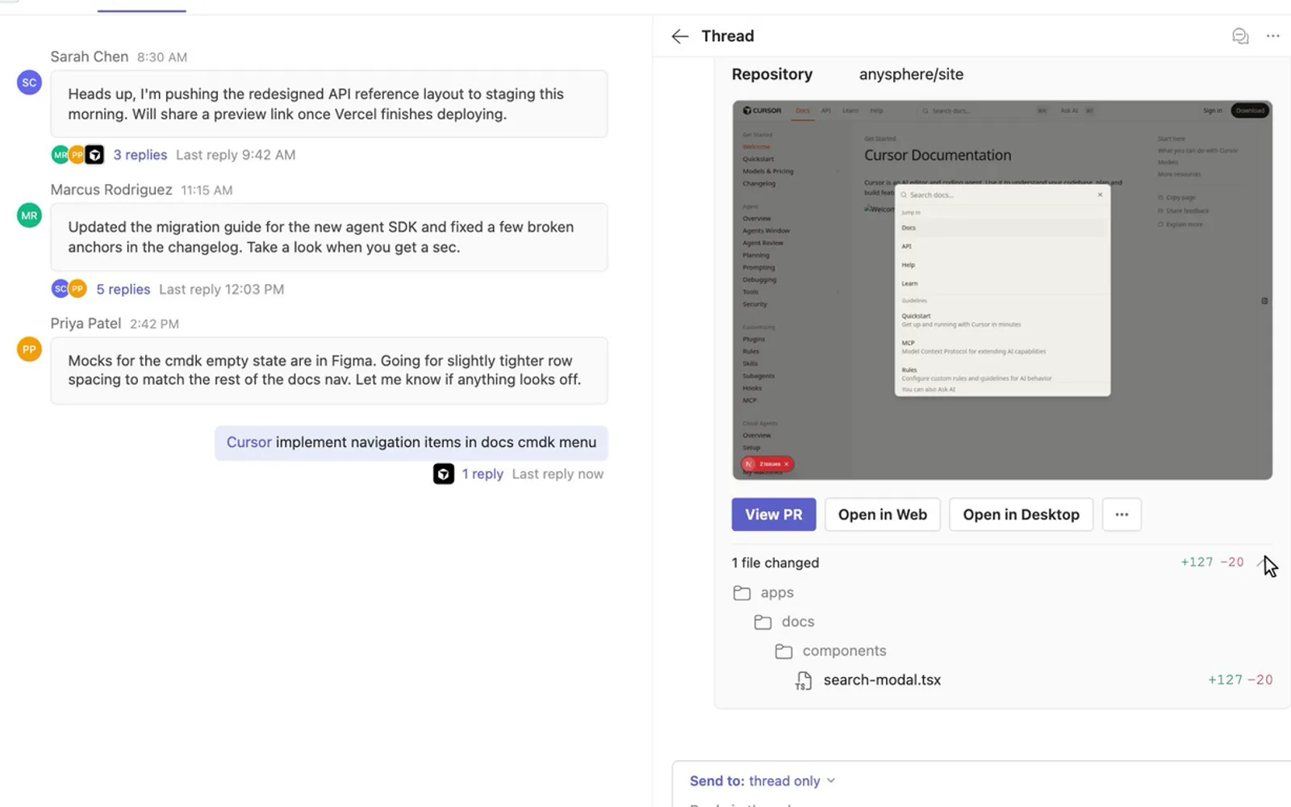Click Sarah Chen's SC avatar
1291x807 pixels.
click(x=30, y=82)
